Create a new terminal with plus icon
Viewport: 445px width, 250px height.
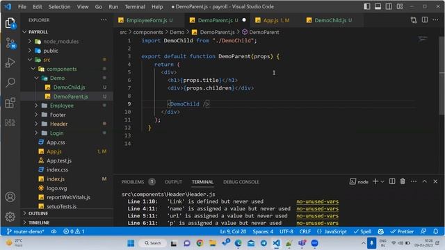point(375,181)
